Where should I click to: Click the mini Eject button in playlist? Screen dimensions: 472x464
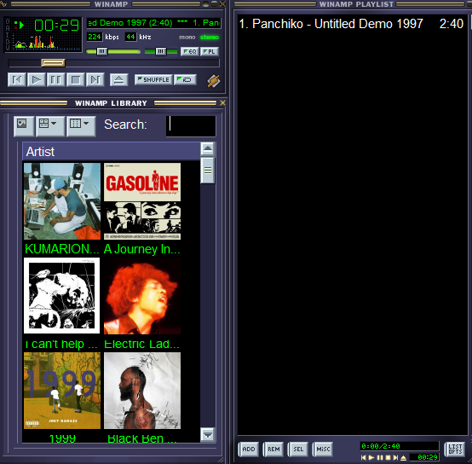click(403, 458)
